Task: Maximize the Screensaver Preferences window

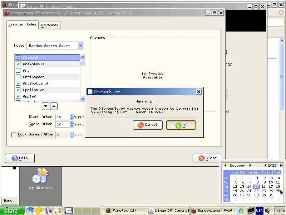Action: pyautogui.click(x=214, y=13)
